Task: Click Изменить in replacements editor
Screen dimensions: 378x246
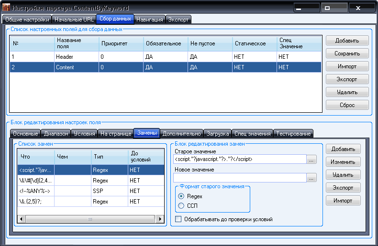Action: [x=343, y=162]
